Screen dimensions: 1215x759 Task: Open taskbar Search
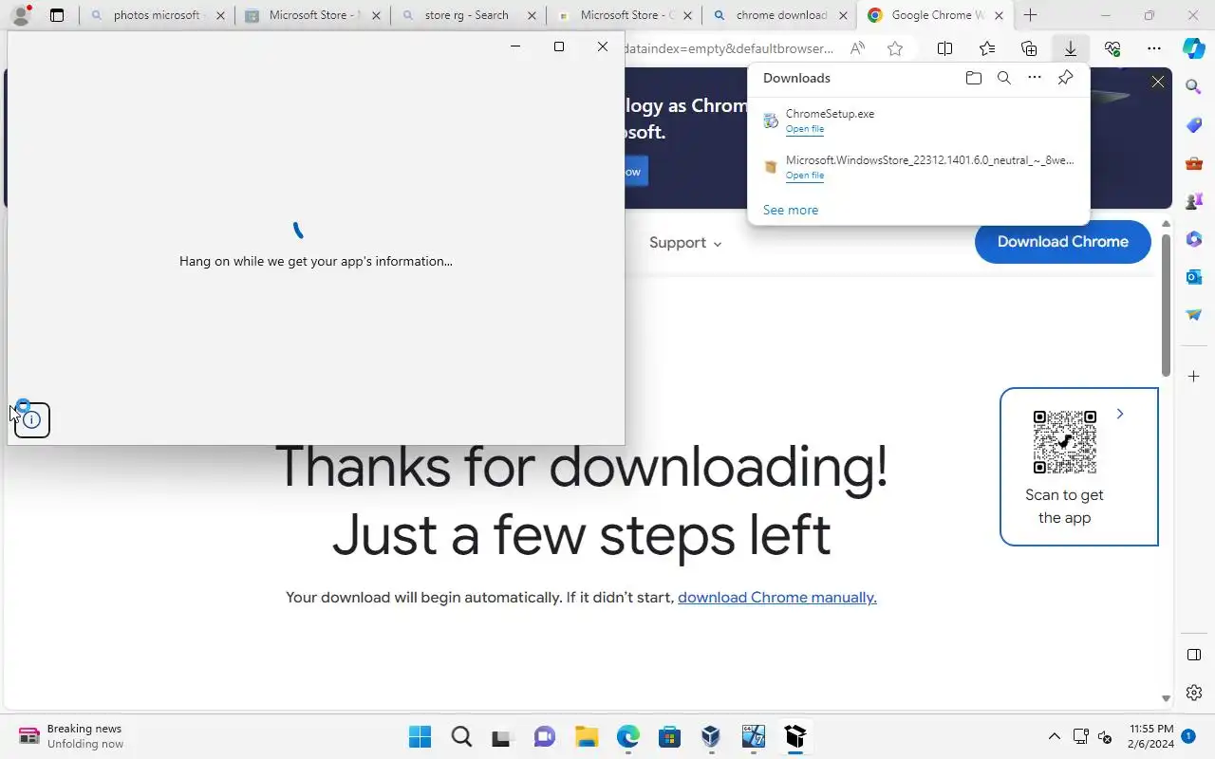[x=461, y=737]
